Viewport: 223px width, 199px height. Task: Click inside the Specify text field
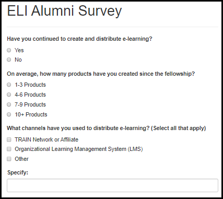[x=112, y=185]
